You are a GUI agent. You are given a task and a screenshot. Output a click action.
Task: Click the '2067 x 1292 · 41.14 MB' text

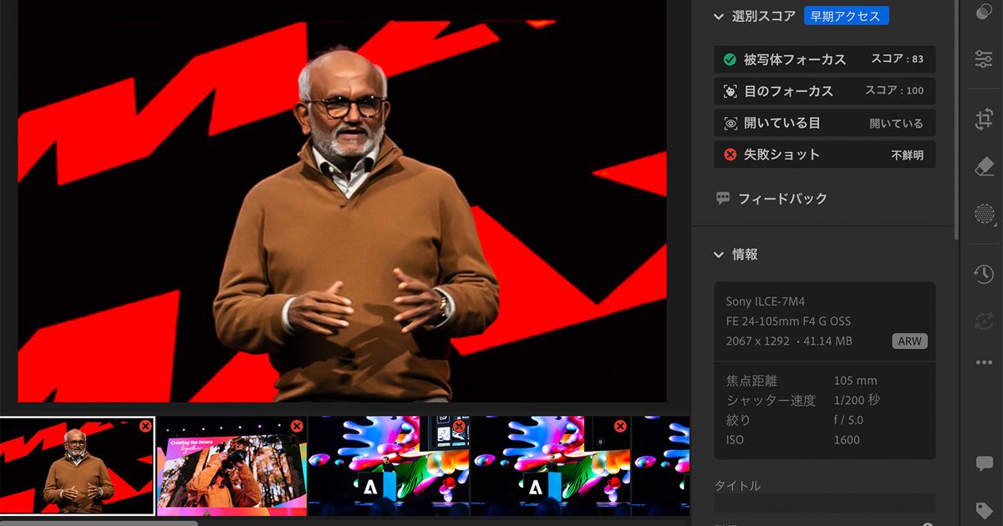click(x=789, y=341)
